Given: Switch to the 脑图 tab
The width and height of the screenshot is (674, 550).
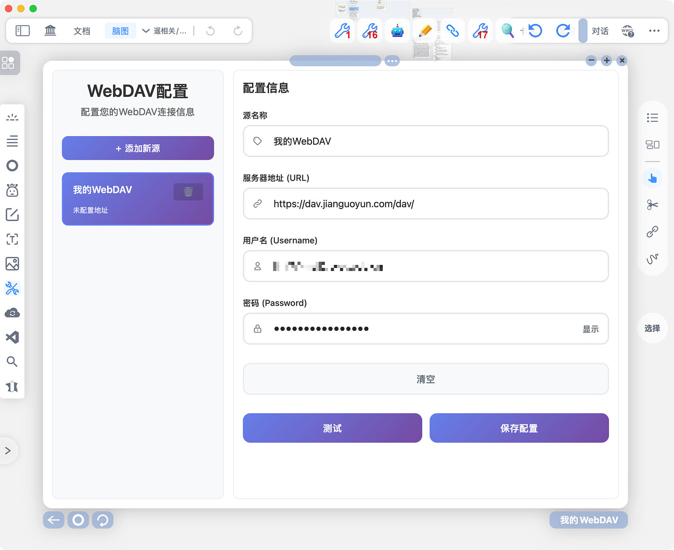Looking at the screenshot, I should click(120, 31).
